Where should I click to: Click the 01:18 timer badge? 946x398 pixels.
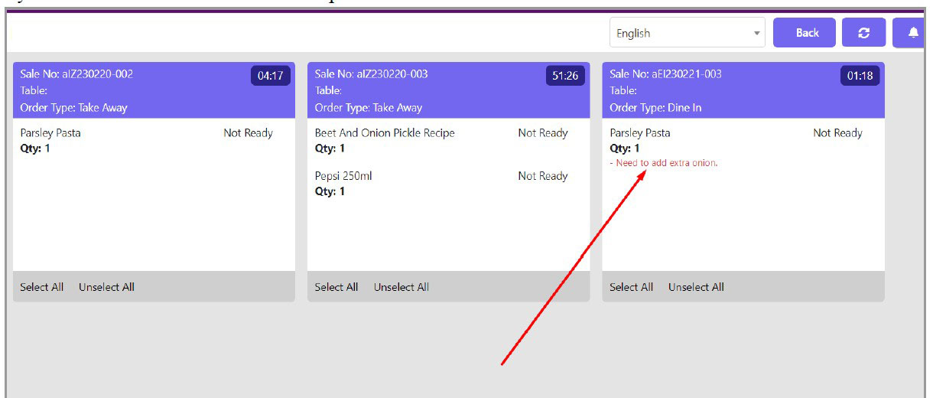(x=860, y=76)
